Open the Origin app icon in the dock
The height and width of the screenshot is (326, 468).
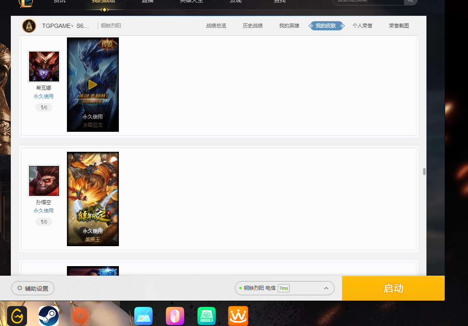pyautogui.click(x=80, y=316)
